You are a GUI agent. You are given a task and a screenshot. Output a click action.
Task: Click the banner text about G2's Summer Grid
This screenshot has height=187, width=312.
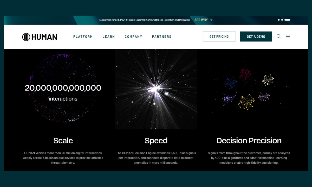click(x=145, y=20)
